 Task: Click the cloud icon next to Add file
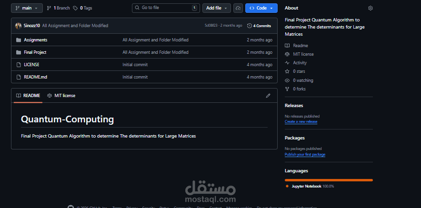pos(238,8)
